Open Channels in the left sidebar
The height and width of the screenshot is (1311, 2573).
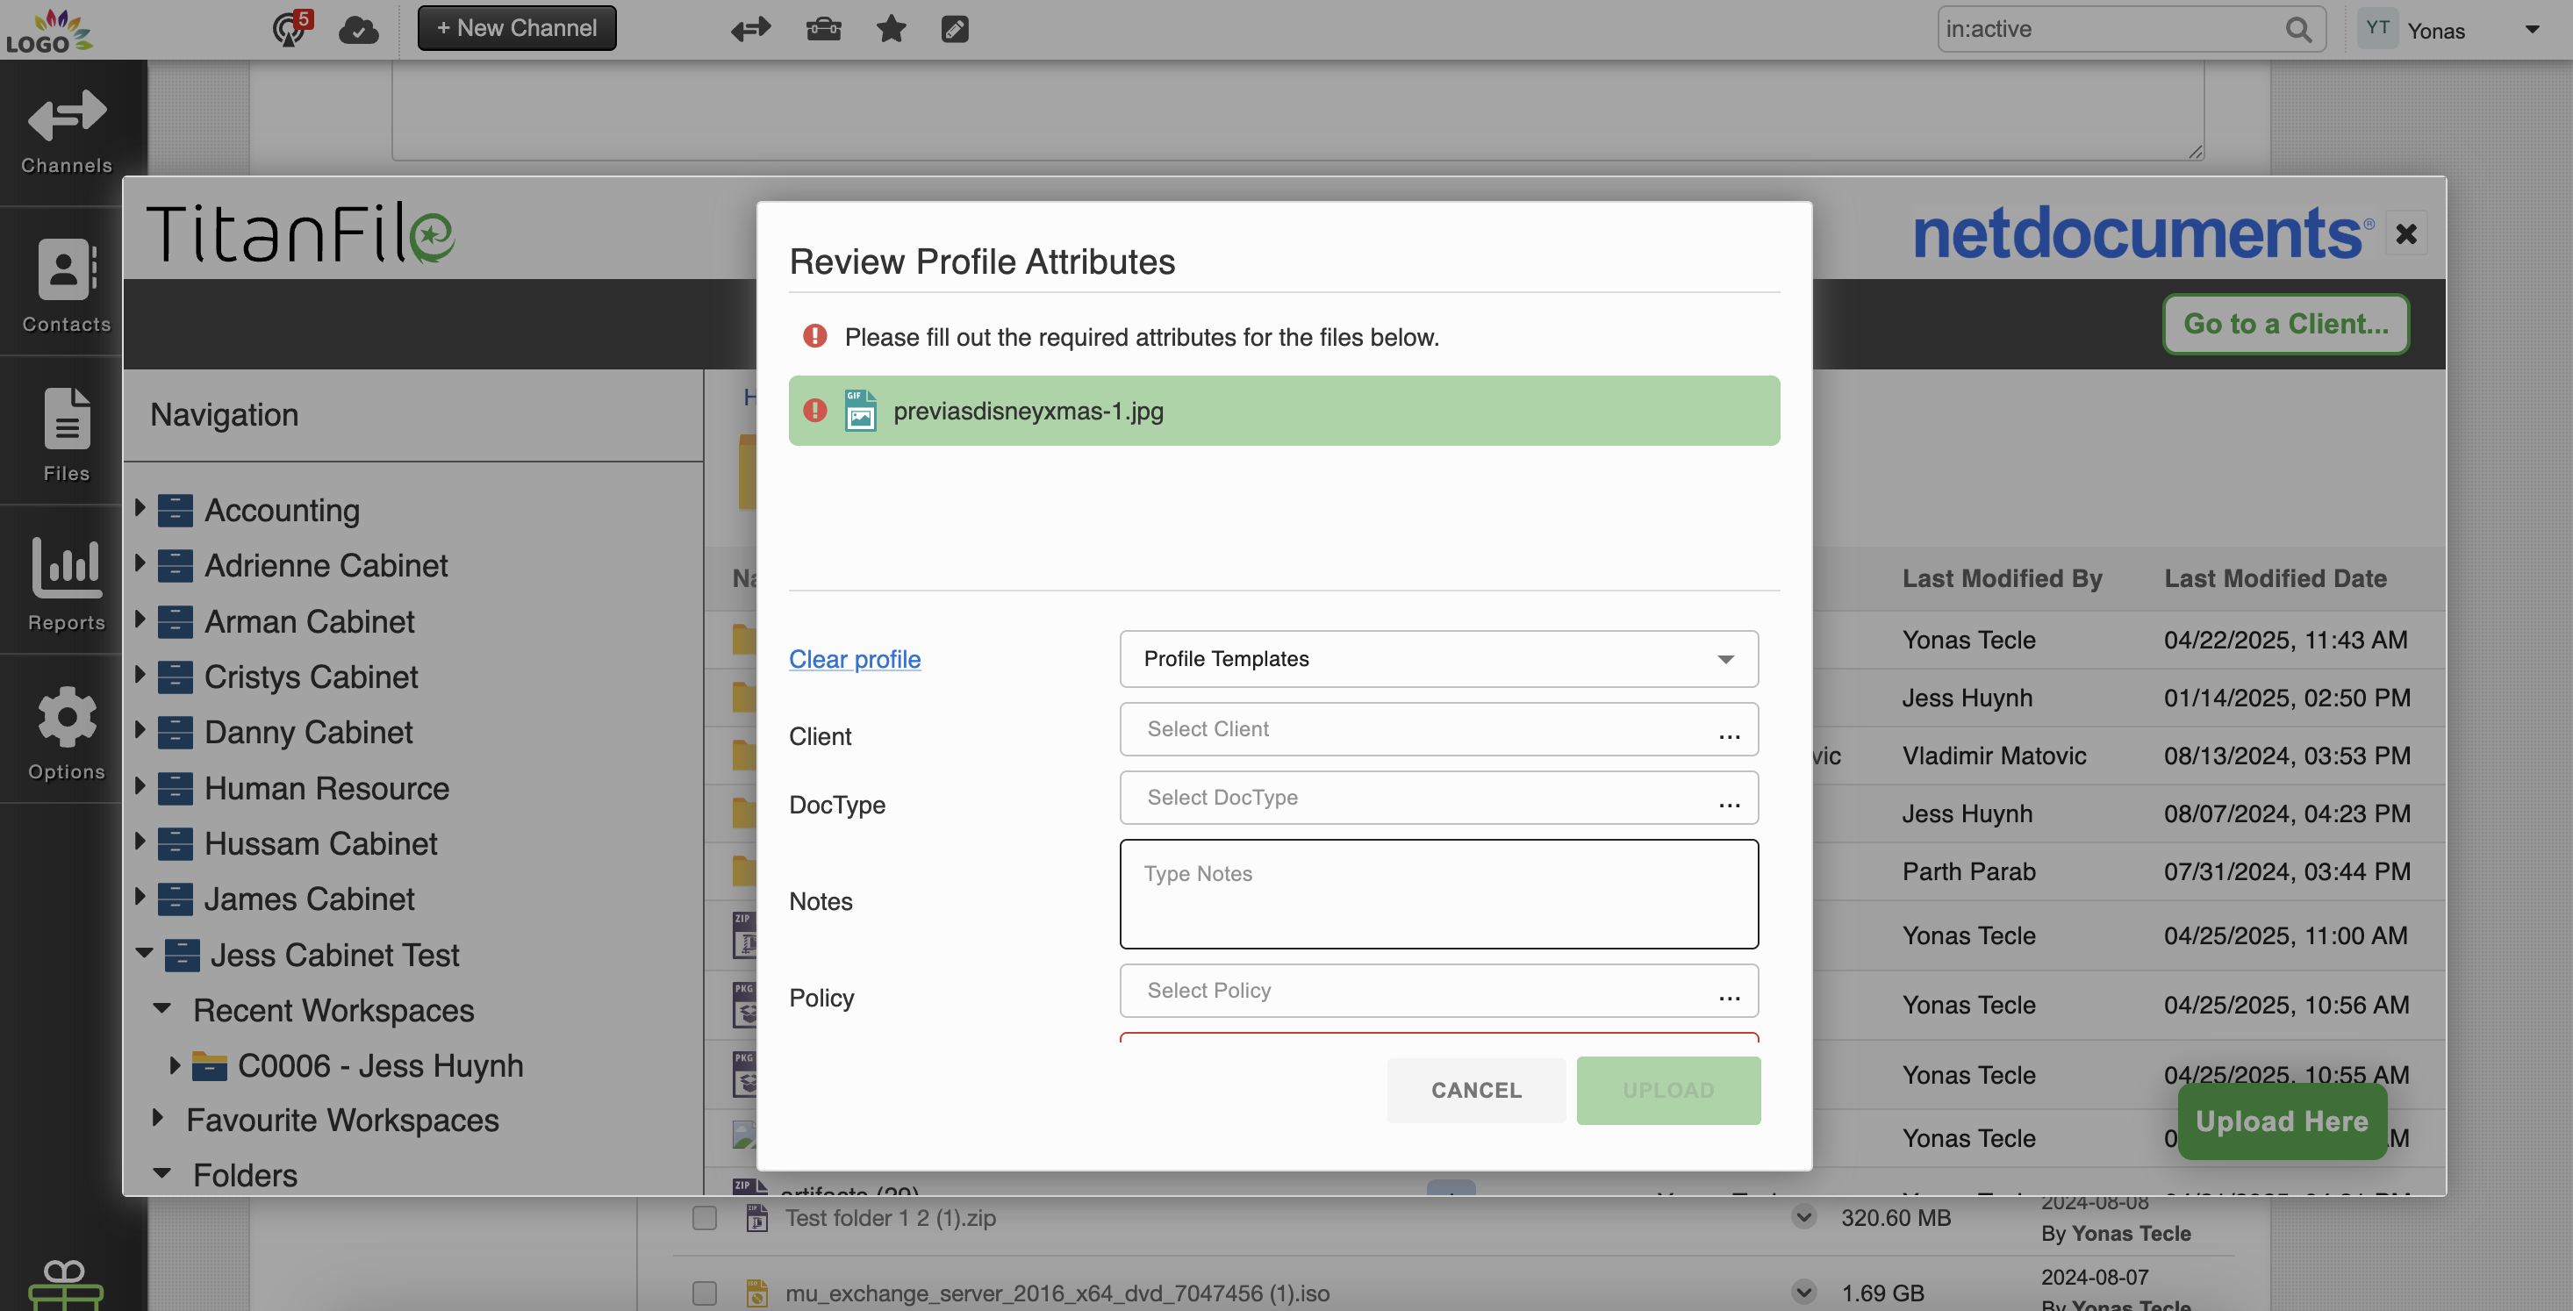[x=67, y=132]
